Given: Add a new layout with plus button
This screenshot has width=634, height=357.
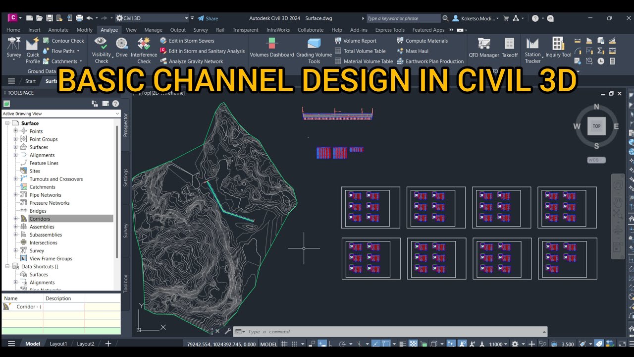Looking at the screenshot, I should pos(108,344).
